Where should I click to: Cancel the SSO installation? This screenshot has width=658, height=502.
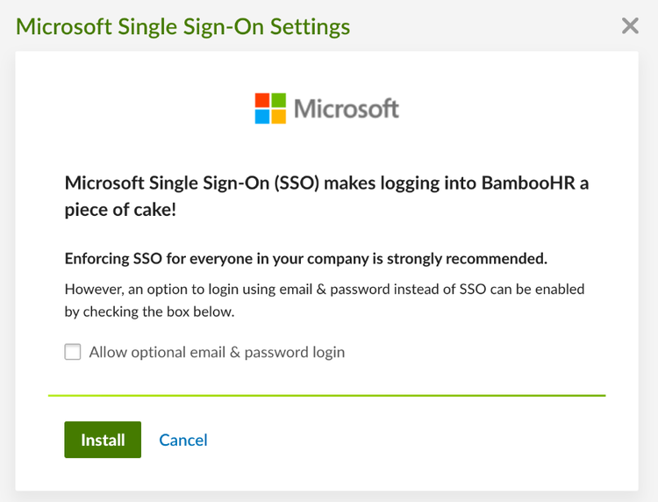(183, 440)
